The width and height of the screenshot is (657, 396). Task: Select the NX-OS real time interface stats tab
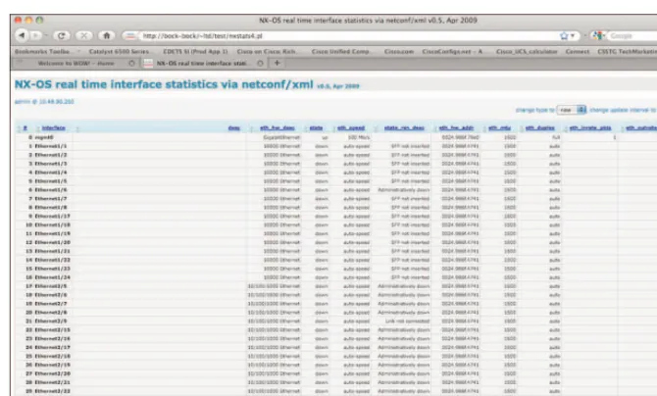pos(201,64)
